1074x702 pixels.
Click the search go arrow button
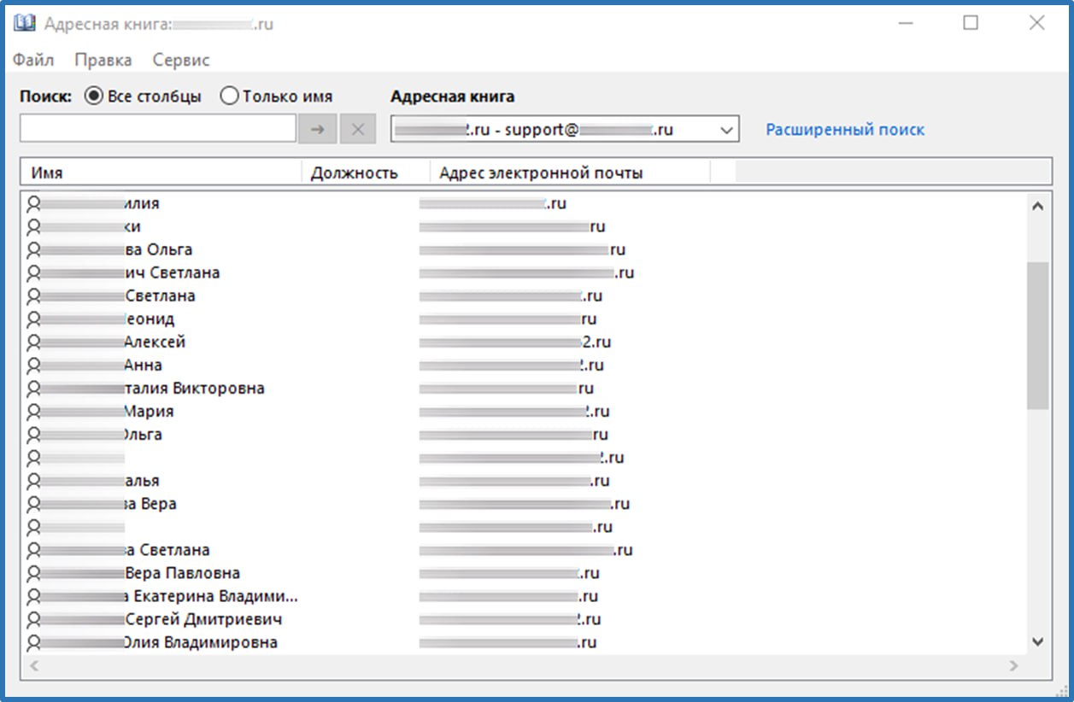tap(317, 129)
